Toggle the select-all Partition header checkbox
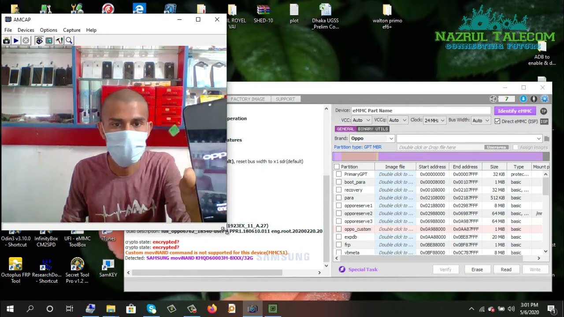Viewport: 564px width, 317px height. pyautogui.click(x=337, y=167)
